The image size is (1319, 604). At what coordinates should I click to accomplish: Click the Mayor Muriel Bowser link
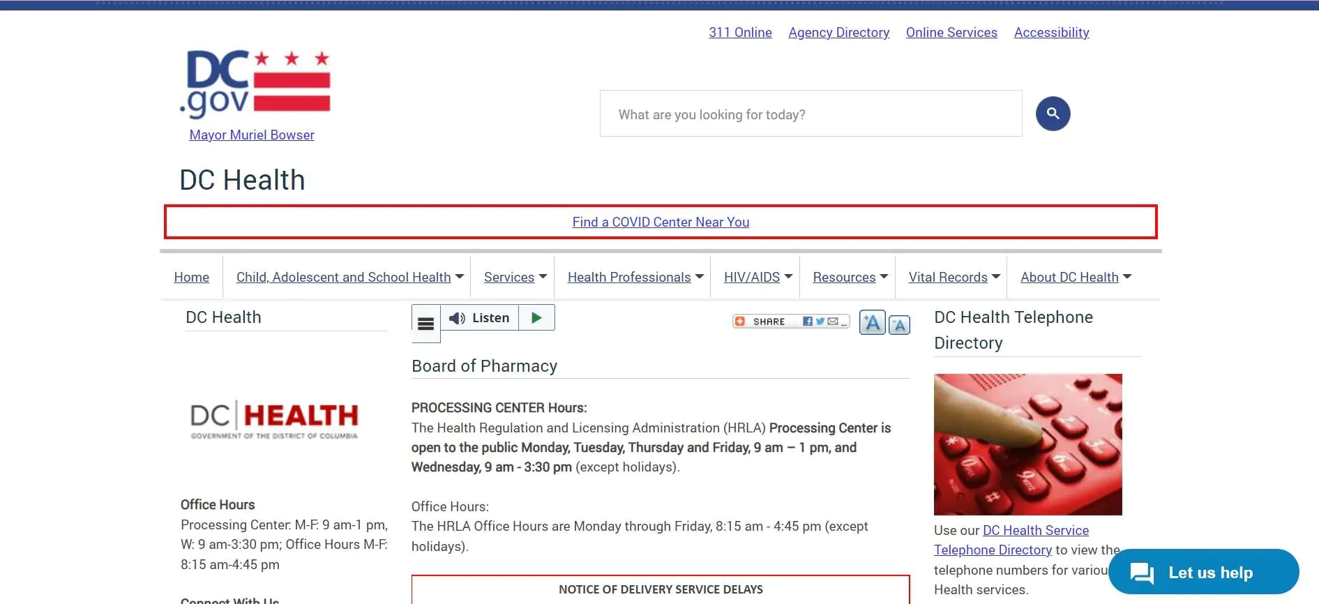click(x=252, y=135)
